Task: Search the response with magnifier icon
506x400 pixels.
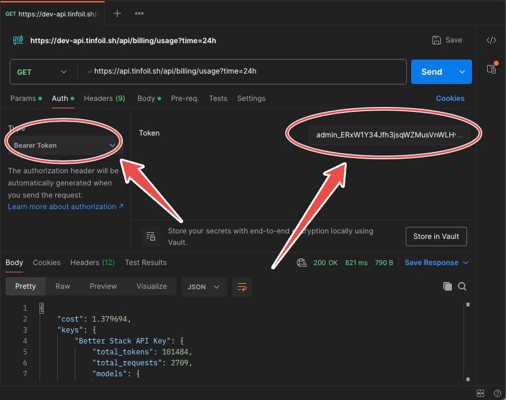Action: [462, 286]
